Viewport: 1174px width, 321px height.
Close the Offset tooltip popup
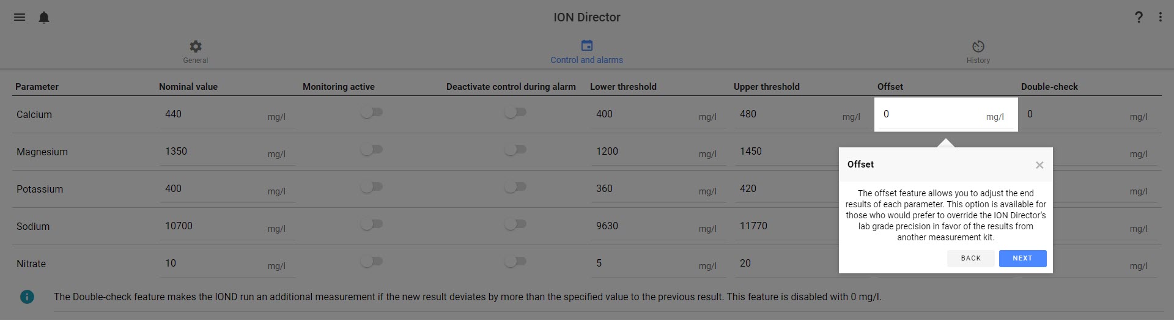pos(1039,165)
